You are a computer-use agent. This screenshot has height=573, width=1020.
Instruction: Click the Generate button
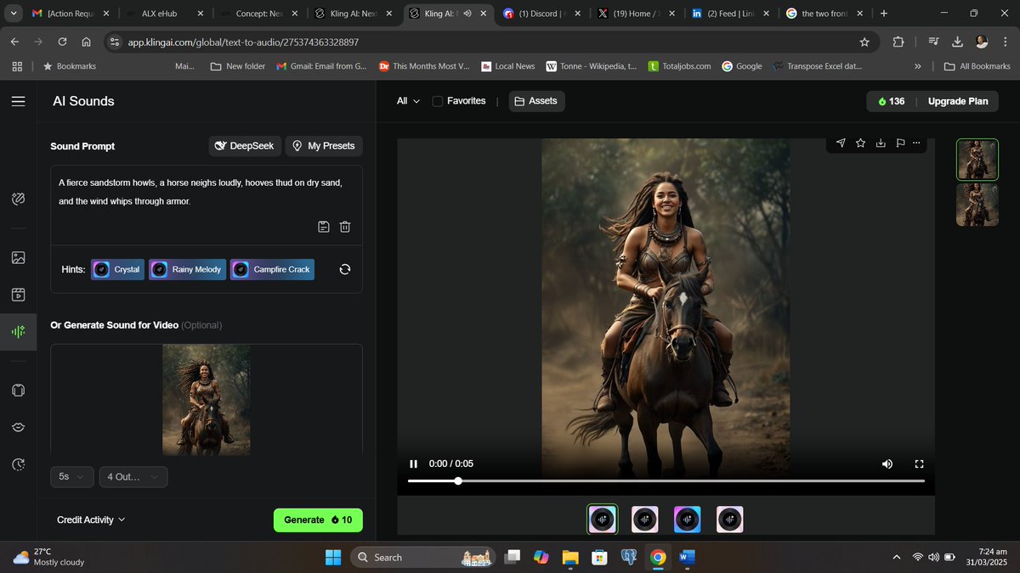[x=318, y=520]
